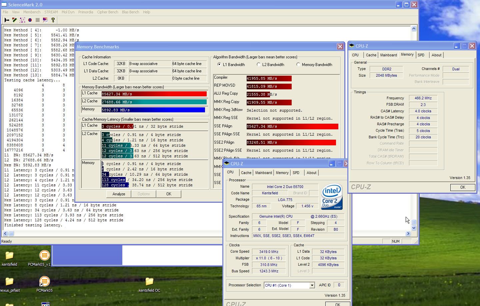Screen dimensions: 480x306
Task: Select the Memory Bandwidth radio button
Action: tap(298, 65)
